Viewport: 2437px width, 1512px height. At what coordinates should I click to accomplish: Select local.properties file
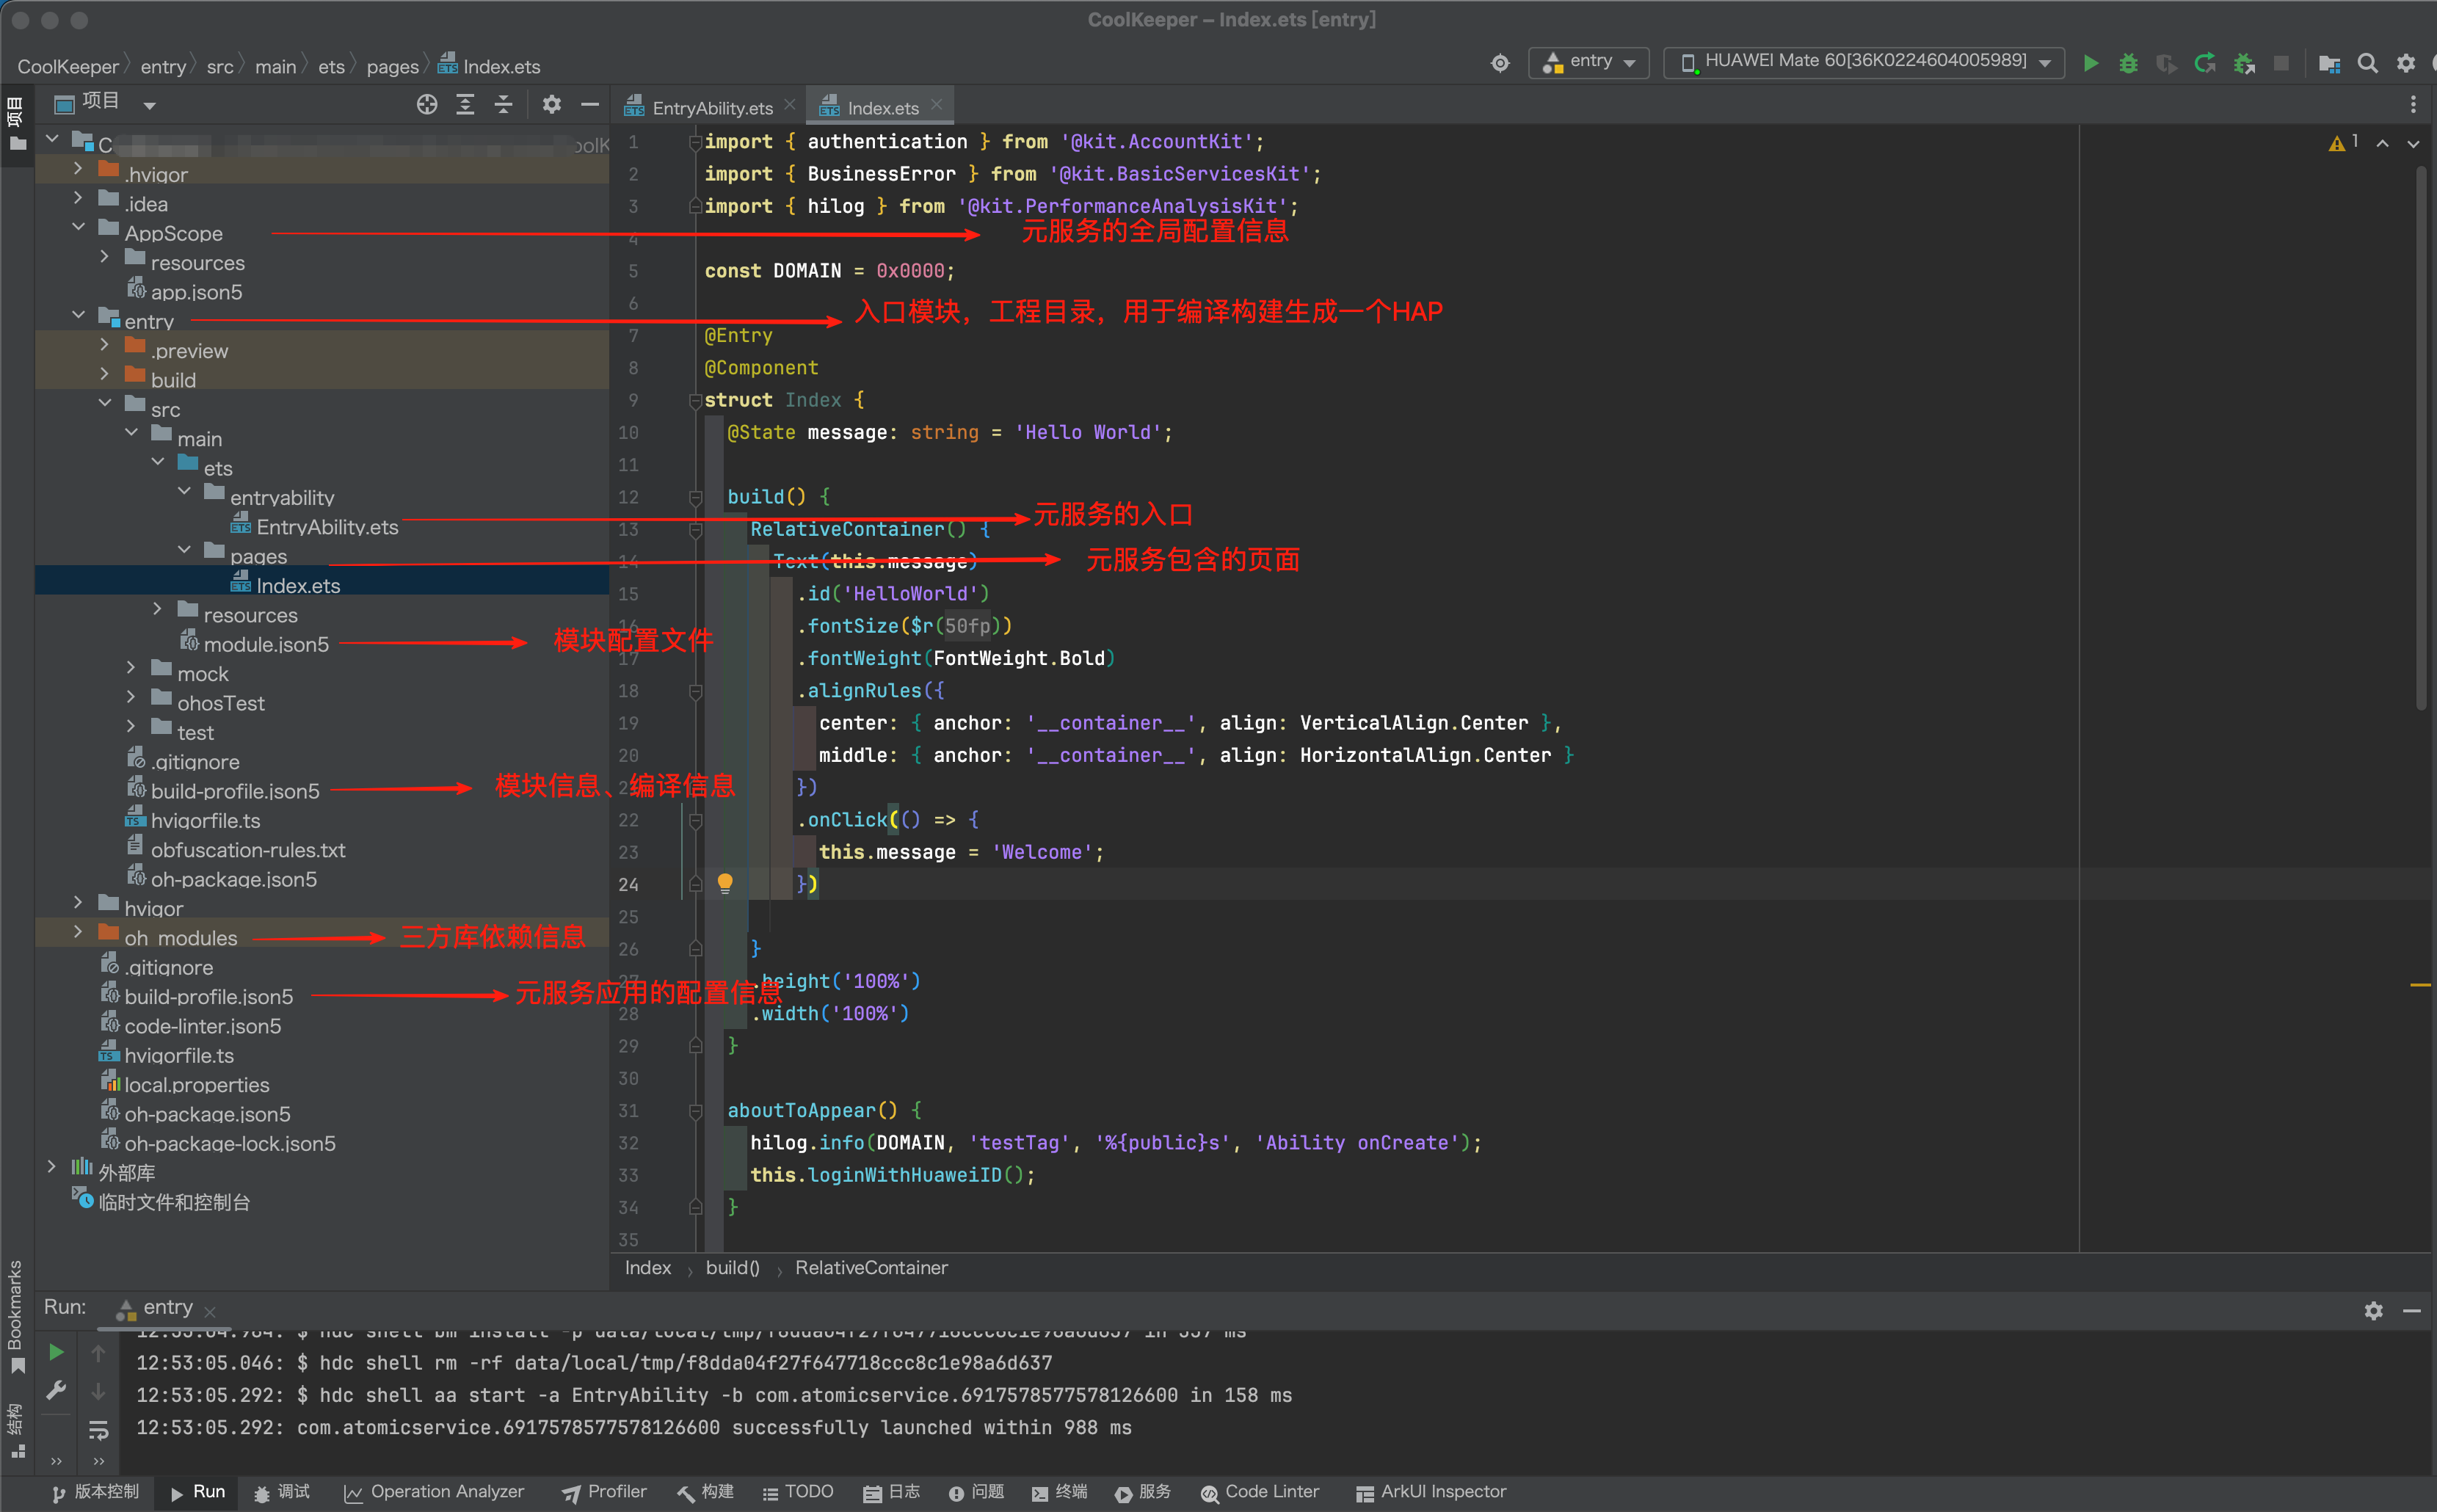196,1085
